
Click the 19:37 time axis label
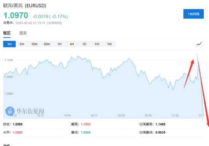point(40,116)
